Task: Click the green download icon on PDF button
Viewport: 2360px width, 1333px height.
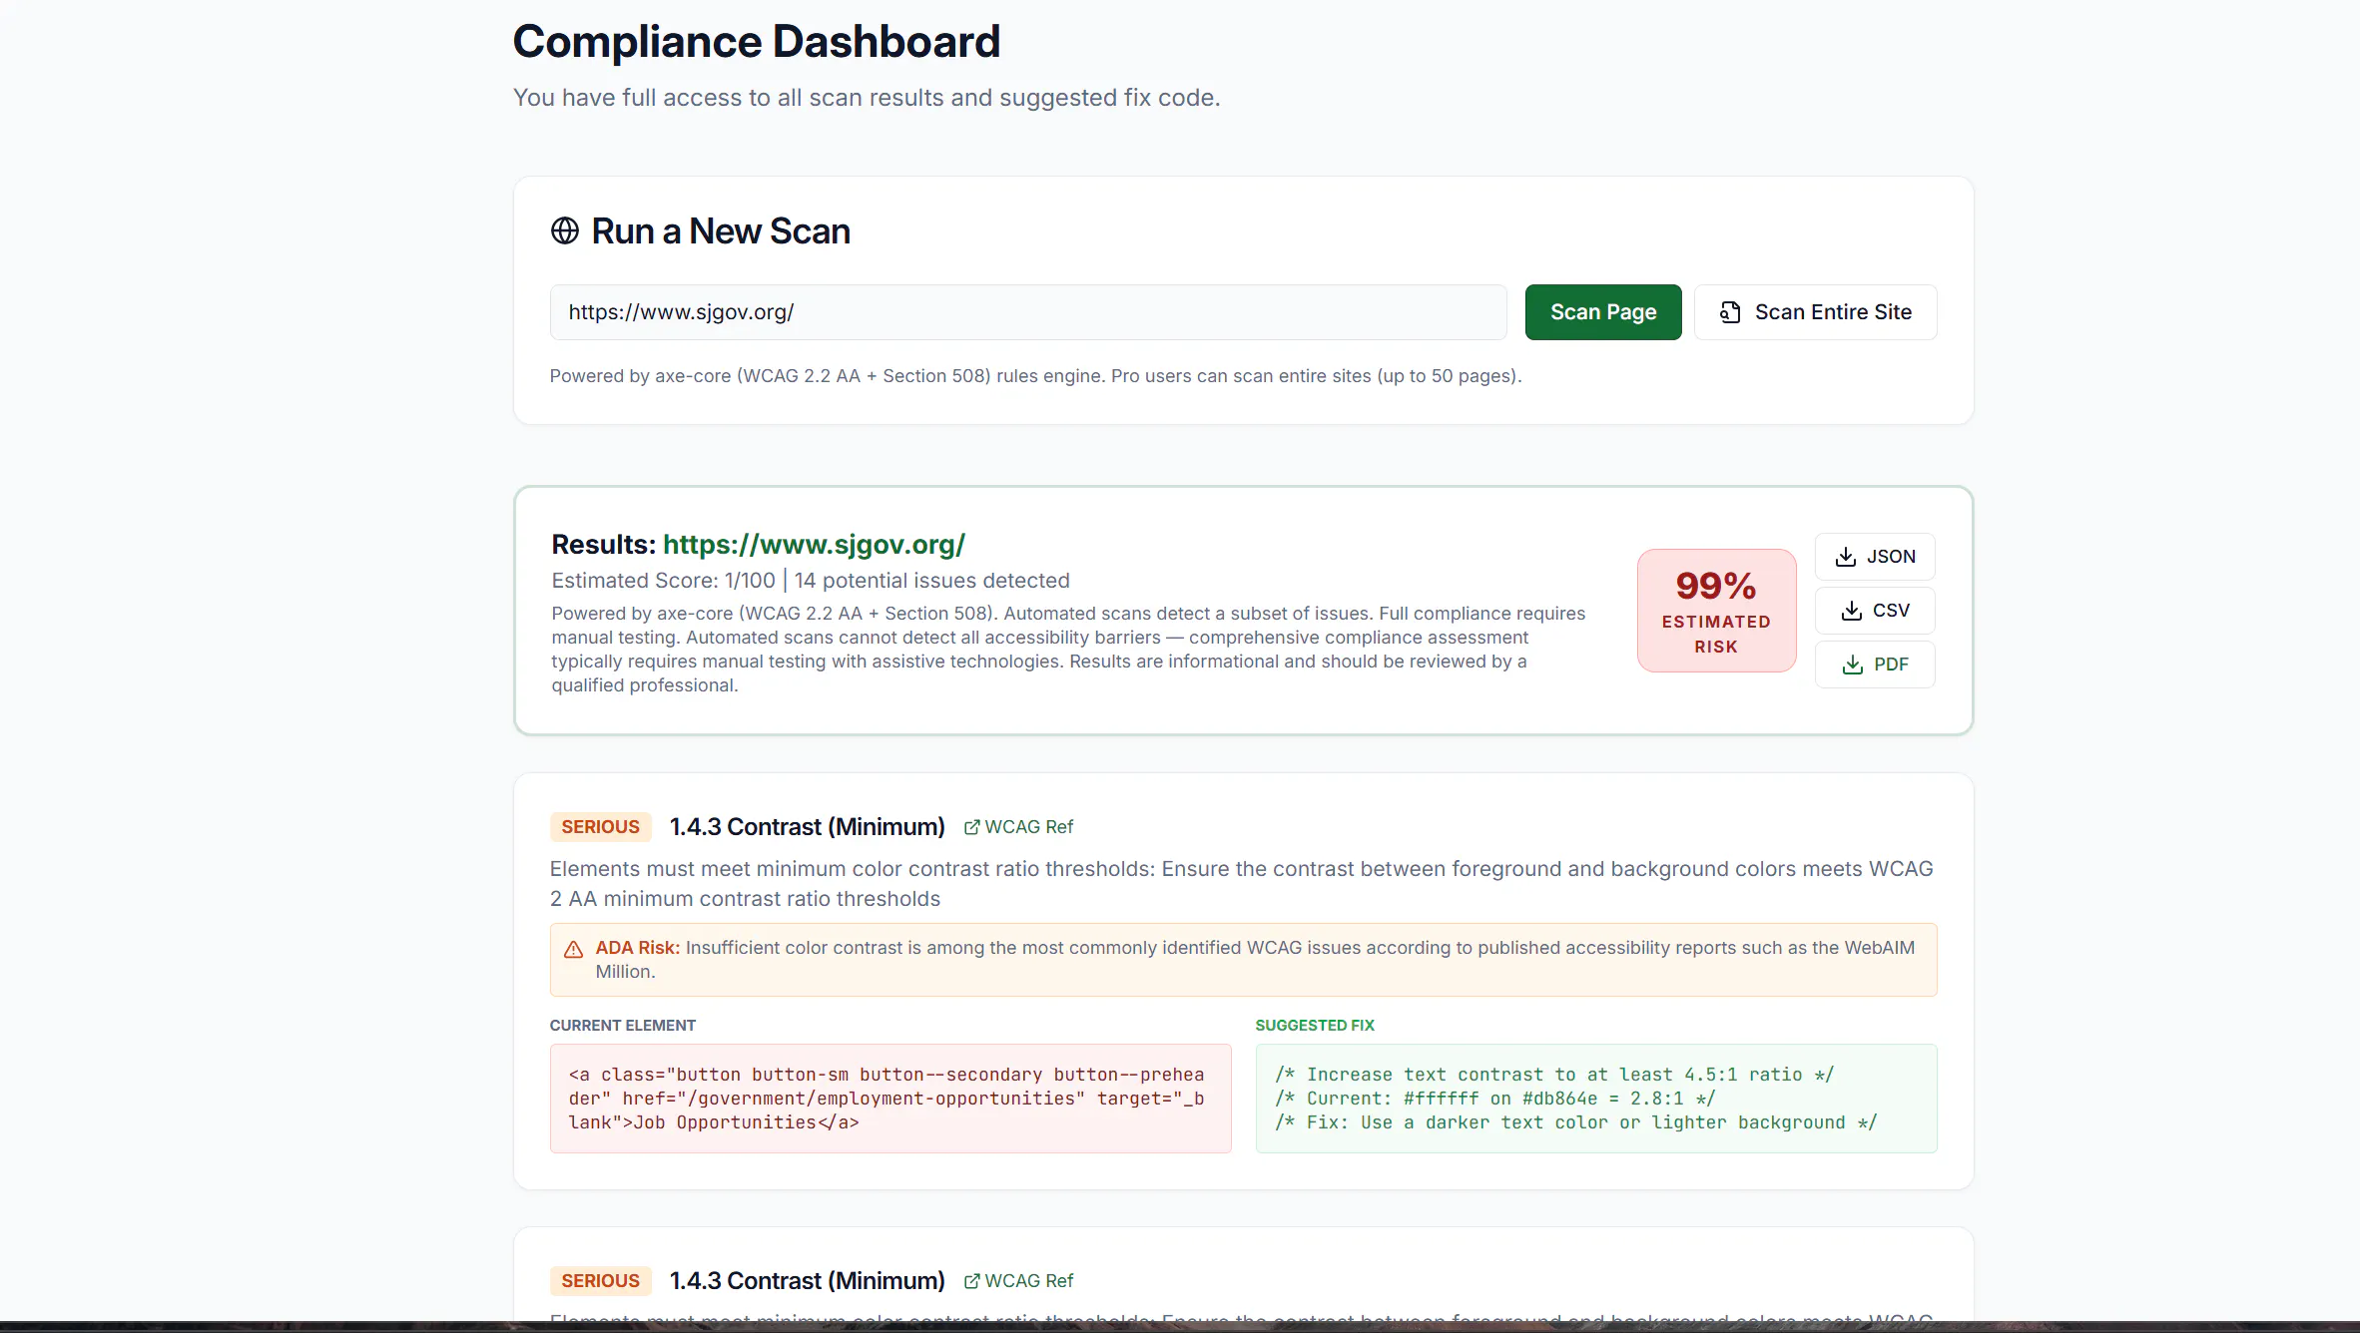Action: pos(1853,665)
